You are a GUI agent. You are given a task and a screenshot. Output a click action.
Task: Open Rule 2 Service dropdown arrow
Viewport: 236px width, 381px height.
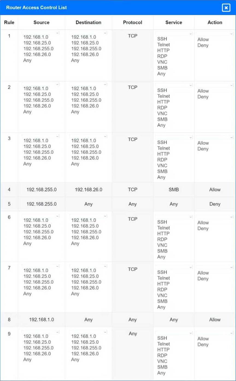point(191,85)
